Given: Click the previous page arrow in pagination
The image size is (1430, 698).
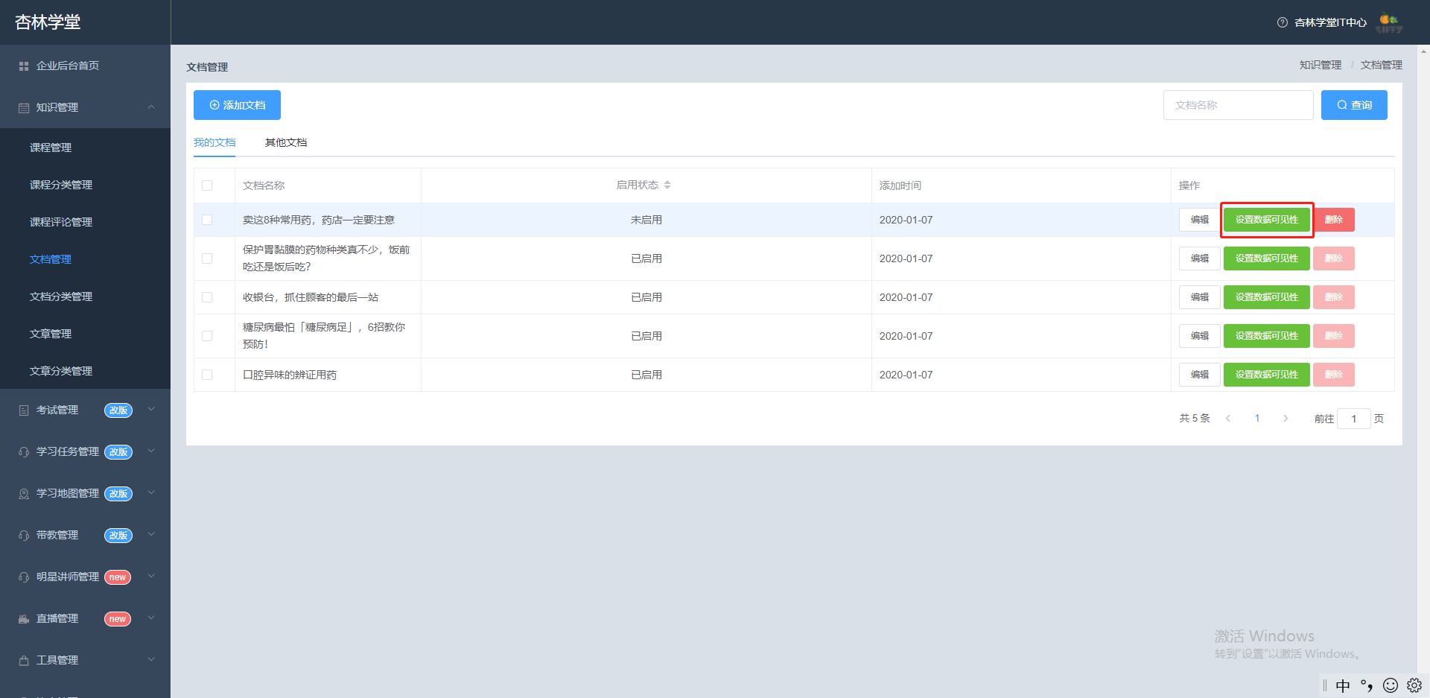Looking at the screenshot, I should [x=1228, y=419].
